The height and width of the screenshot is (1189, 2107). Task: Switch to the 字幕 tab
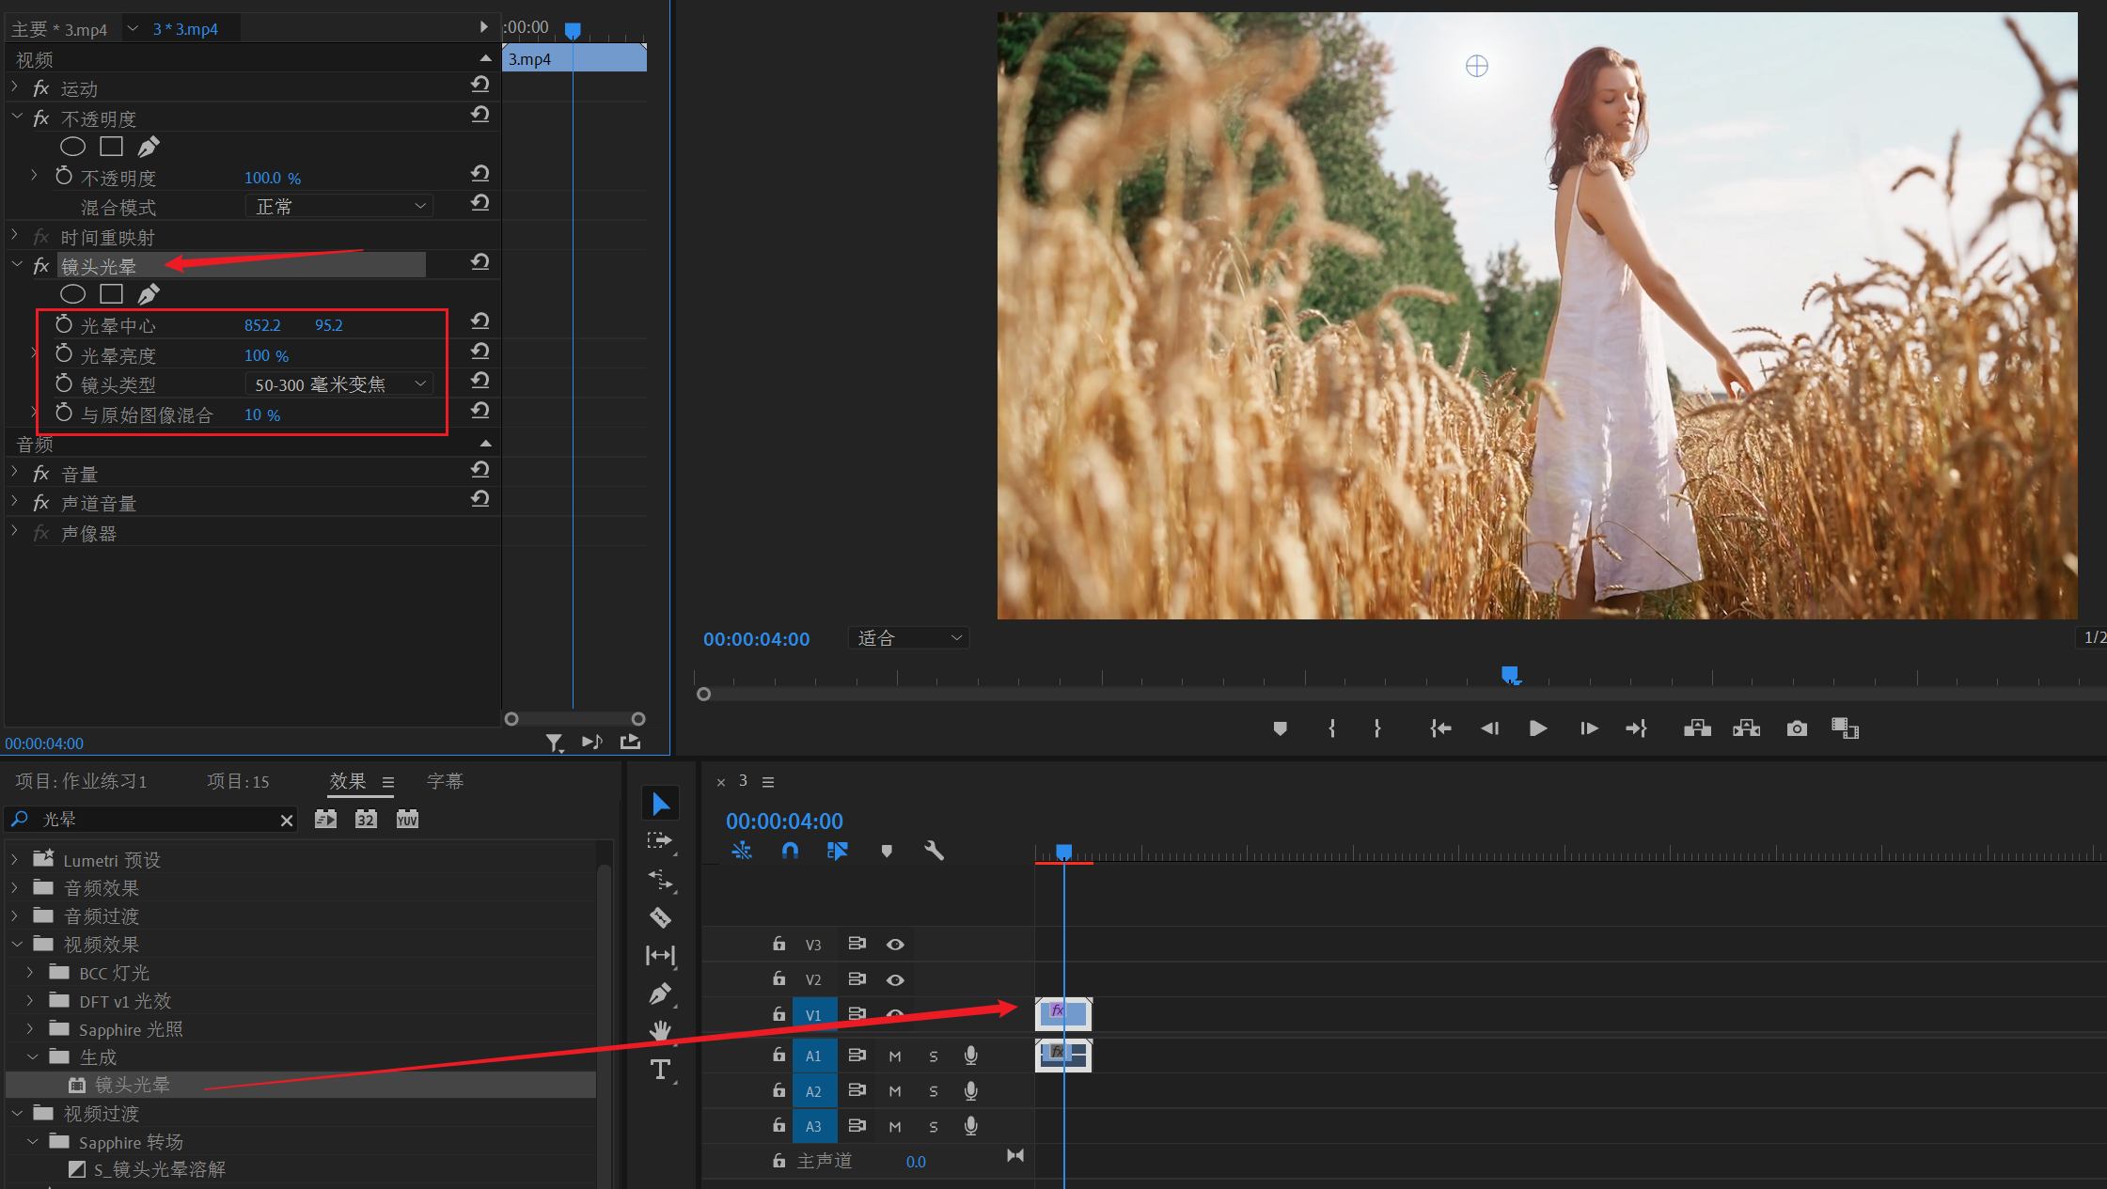(x=445, y=781)
